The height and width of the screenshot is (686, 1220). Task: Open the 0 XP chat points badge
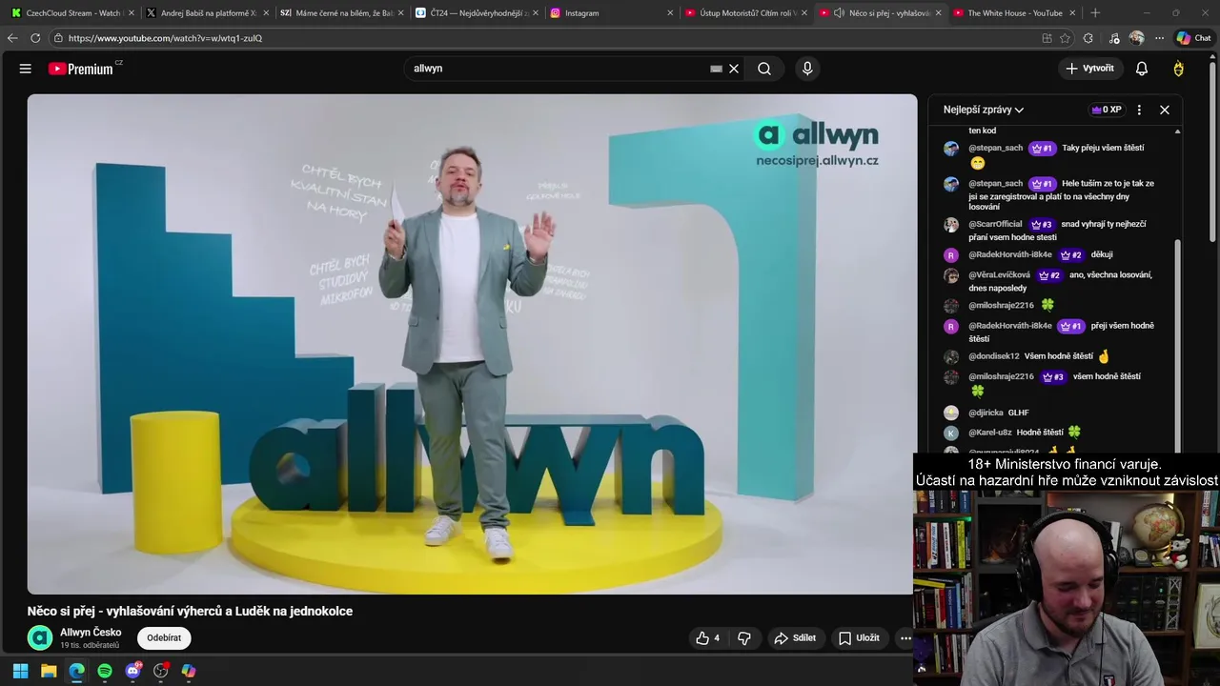pos(1107,110)
